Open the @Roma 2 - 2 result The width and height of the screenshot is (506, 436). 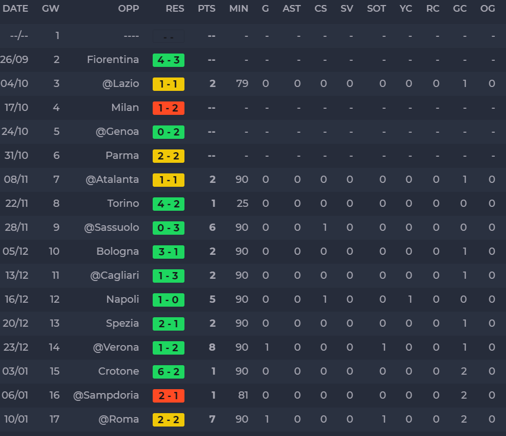coord(168,420)
